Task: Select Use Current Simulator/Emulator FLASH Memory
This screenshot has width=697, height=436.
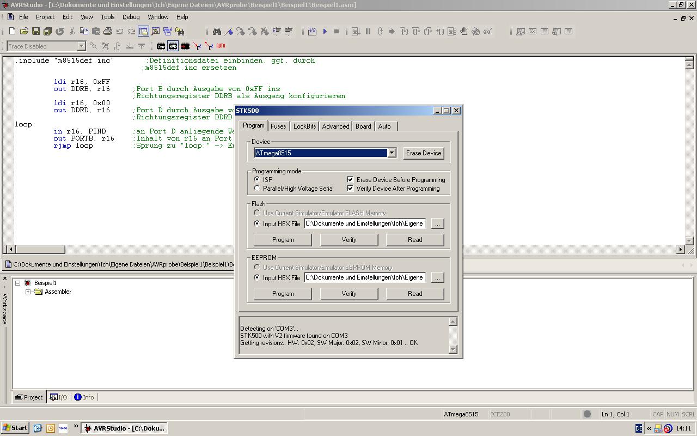Action: [257, 213]
